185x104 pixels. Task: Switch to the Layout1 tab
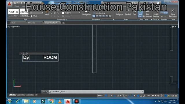[21, 95]
